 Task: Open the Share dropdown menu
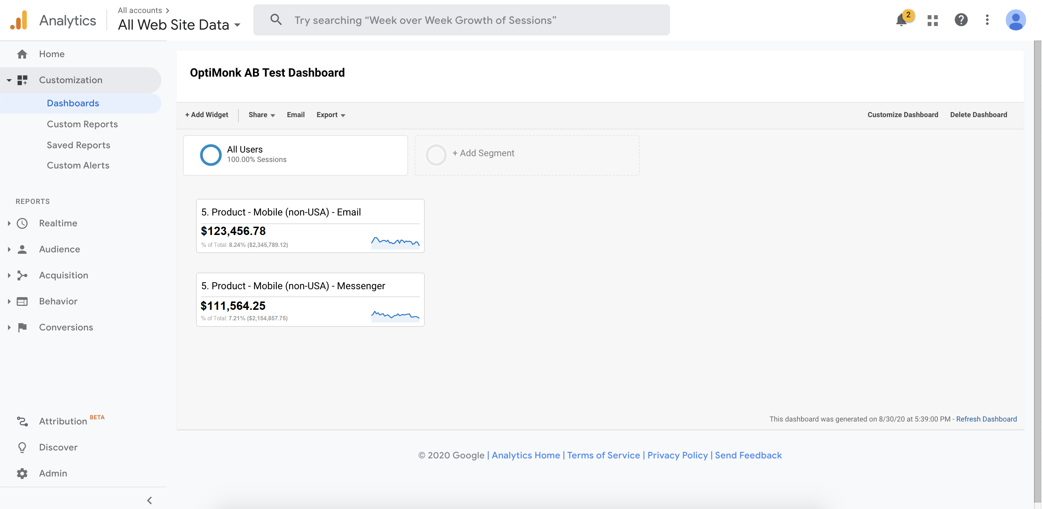pos(262,115)
